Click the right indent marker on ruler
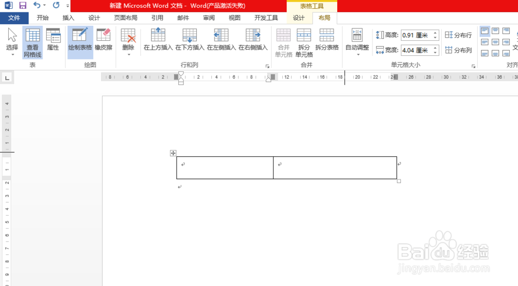Image resolution: width=518 pixels, height=286 pixels. point(268,80)
